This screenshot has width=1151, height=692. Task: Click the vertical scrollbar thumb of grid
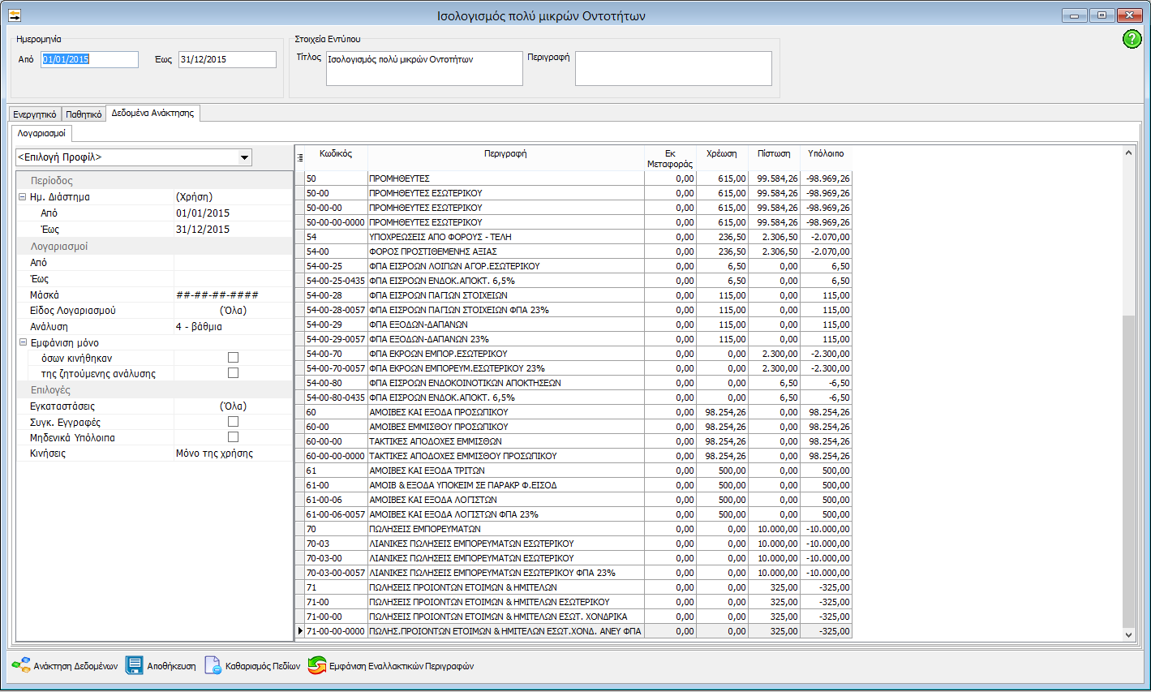1128,471
